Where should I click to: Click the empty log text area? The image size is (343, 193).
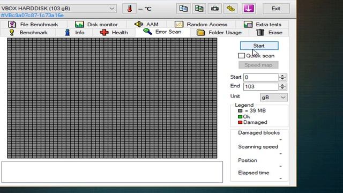pyautogui.click(x=112, y=172)
